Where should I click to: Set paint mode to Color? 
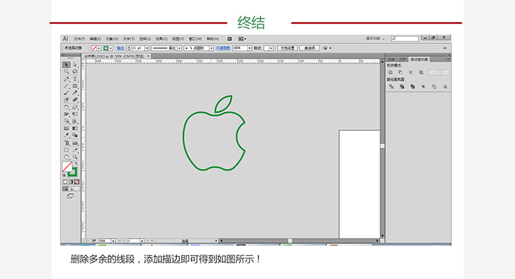(65, 181)
